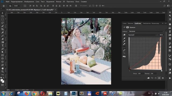Reset Curves adjustment to defaults
Image resolution: width=172 pixels, height=96 pixels.
[x=156, y=78]
